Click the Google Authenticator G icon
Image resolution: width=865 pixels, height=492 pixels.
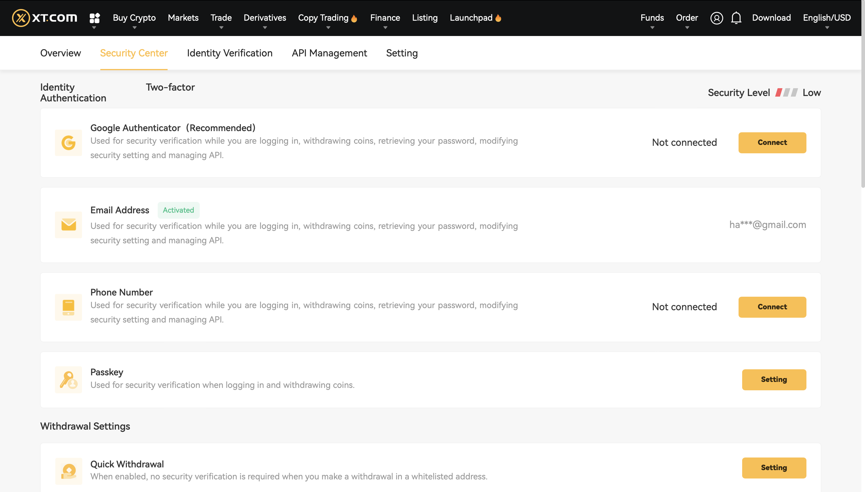(68, 142)
